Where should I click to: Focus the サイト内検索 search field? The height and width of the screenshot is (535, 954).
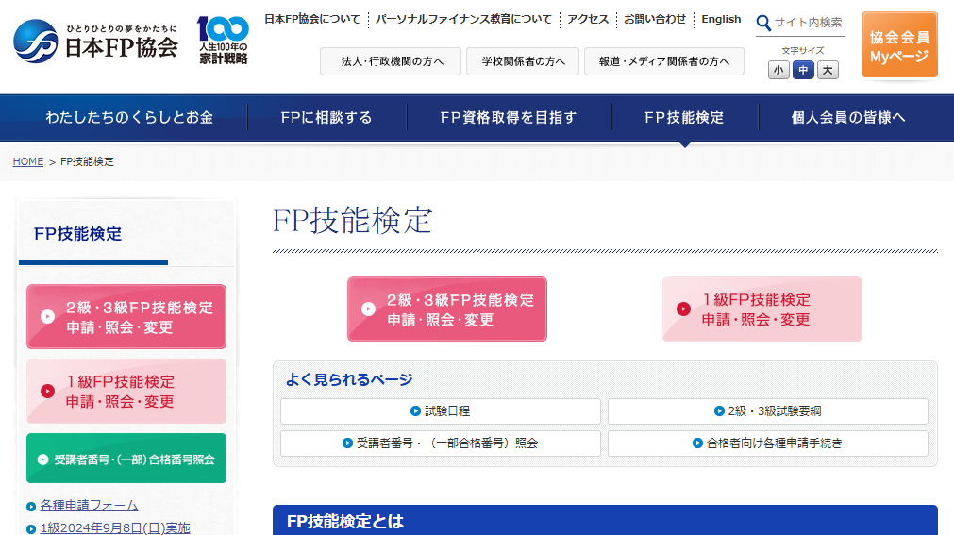click(809, 23)
